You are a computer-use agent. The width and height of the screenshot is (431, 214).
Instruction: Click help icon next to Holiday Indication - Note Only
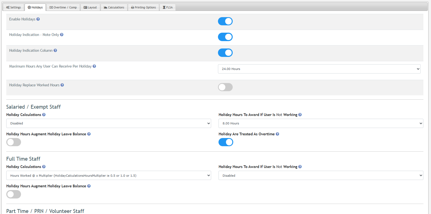point(62,35)
